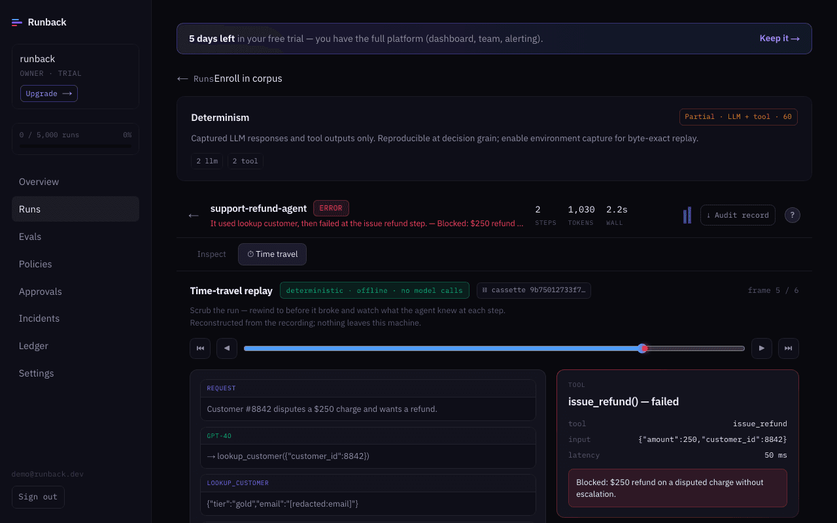837x523 pixels.
Task: Click the 'Time-travel replay' heading
Action: click(x=231, y=291)
